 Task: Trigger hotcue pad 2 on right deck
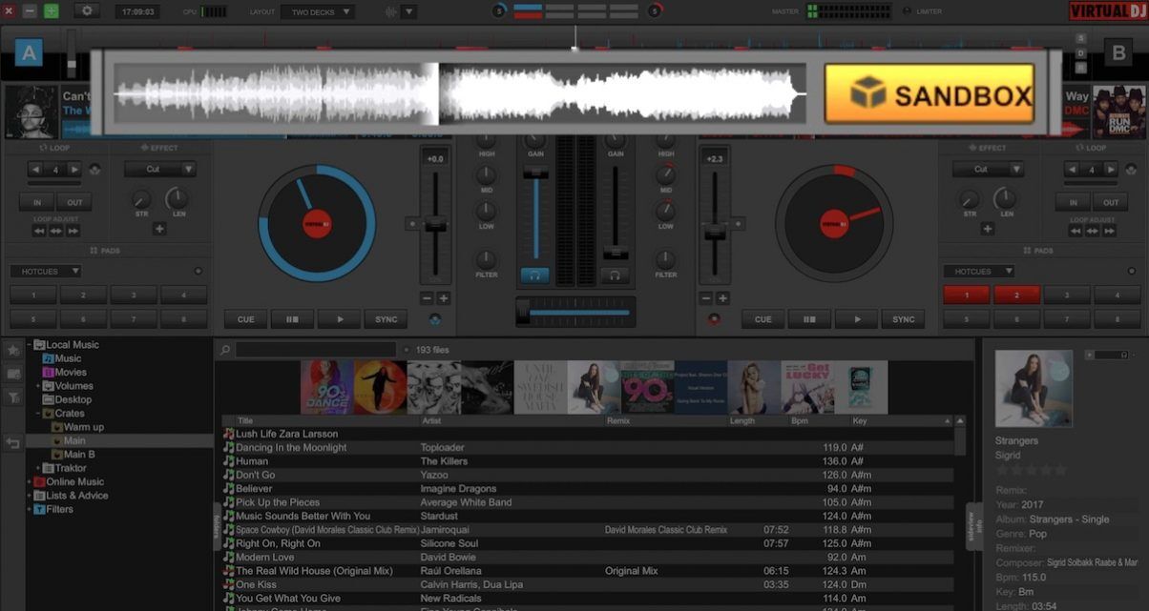pyautogui.click(x=1016, y=295)
